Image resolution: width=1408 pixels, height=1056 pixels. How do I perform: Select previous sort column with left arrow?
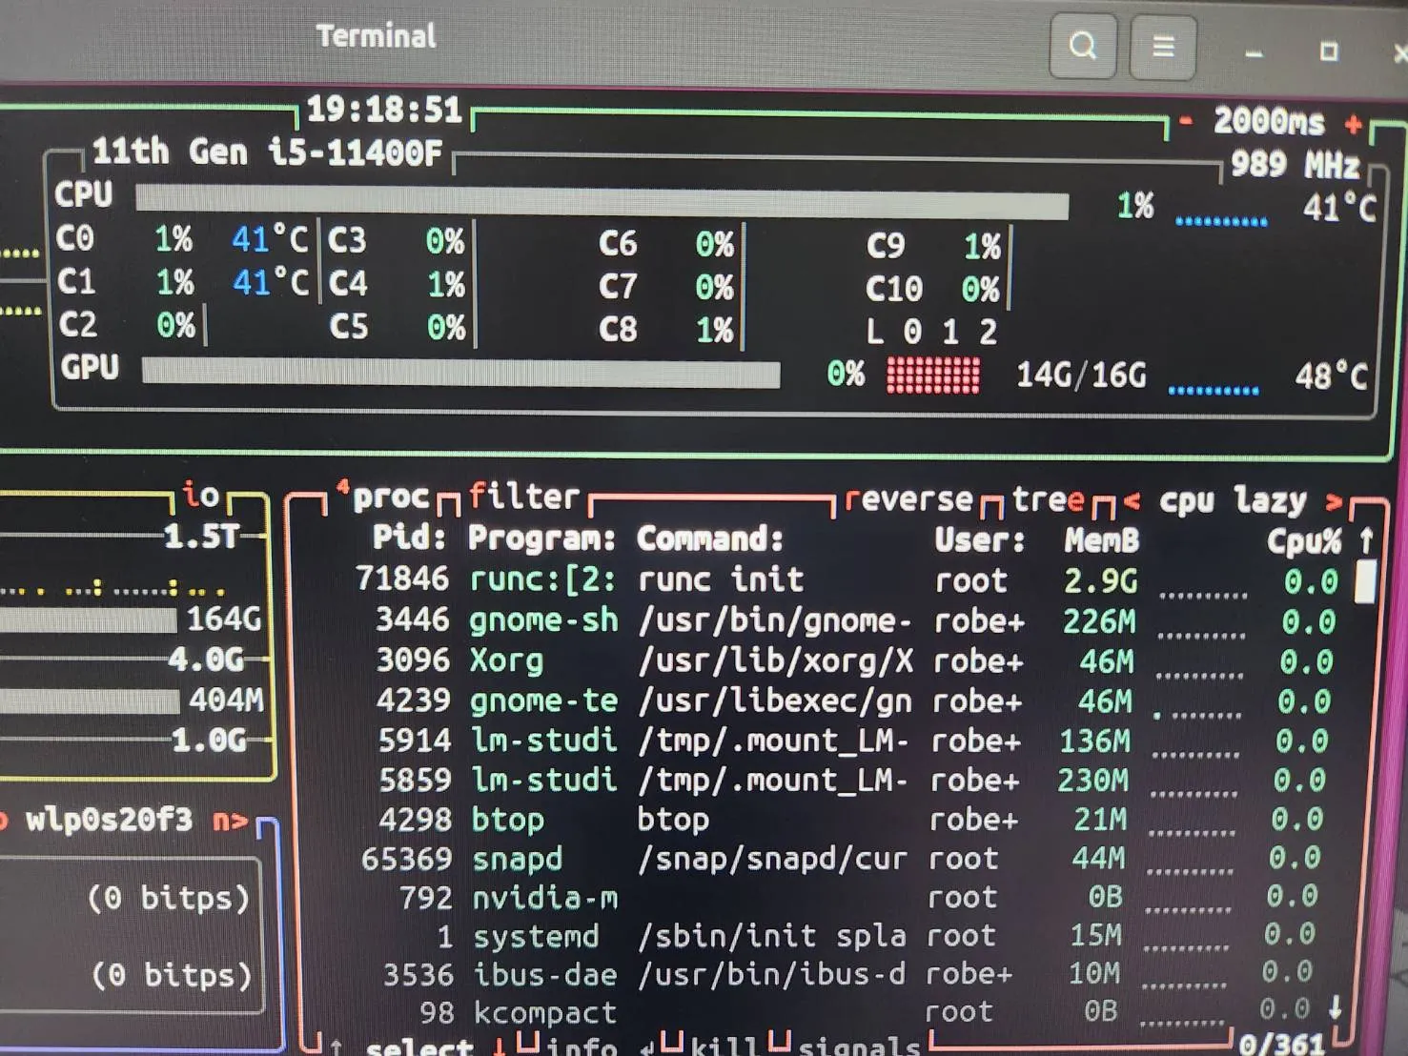1132,500
